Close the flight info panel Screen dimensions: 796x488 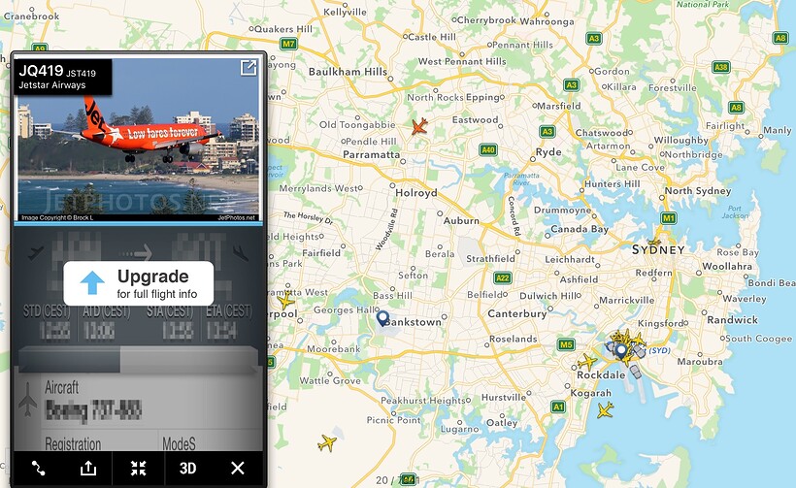tap(238, 469)
